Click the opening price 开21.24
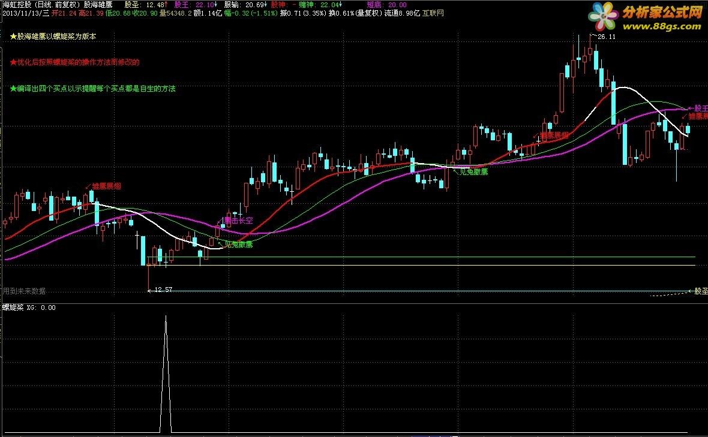The image size is (708, 437). (x=64, y=13)
